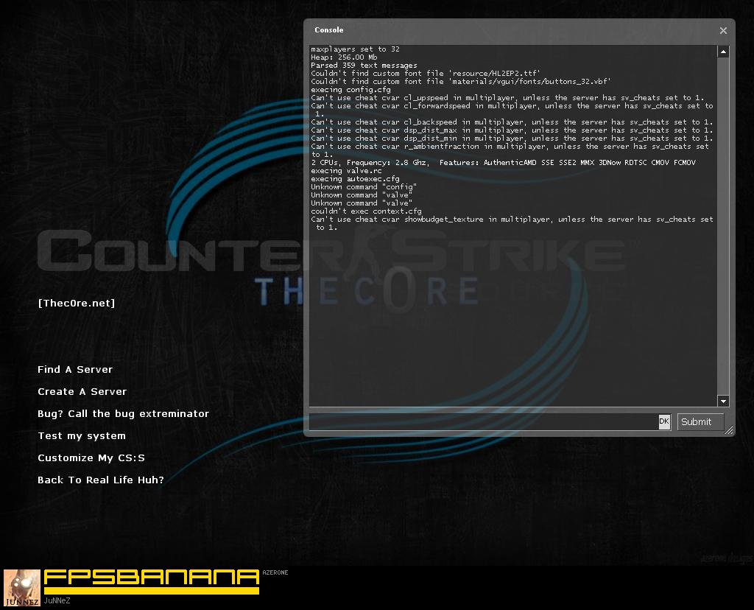Quit via "Back To Real Life Huh?"
754x610 pixels.
pos(100,480)
